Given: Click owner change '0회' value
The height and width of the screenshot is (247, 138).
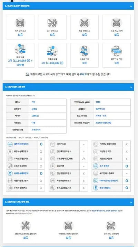Looking at the screenshot, I should pos(84,63).
